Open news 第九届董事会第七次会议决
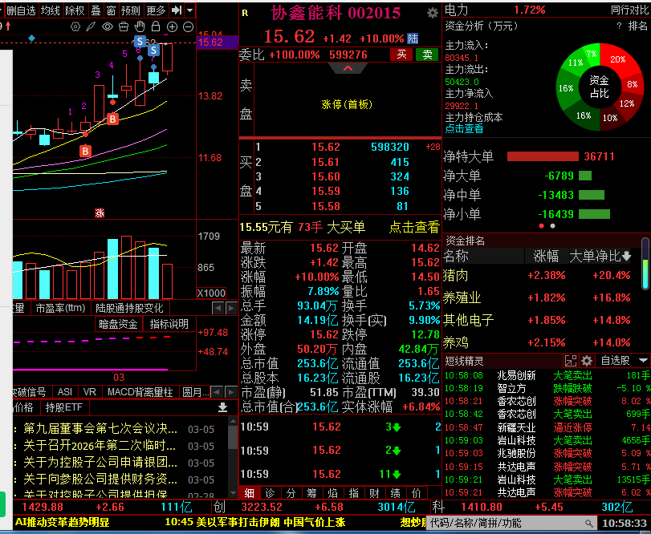Viewport: 651px width, 534px height. [x=100, y=428]
